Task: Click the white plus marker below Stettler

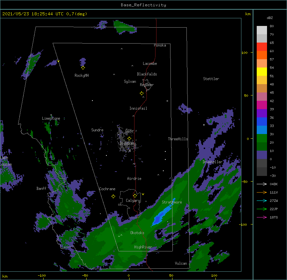Action: [204, 125]
